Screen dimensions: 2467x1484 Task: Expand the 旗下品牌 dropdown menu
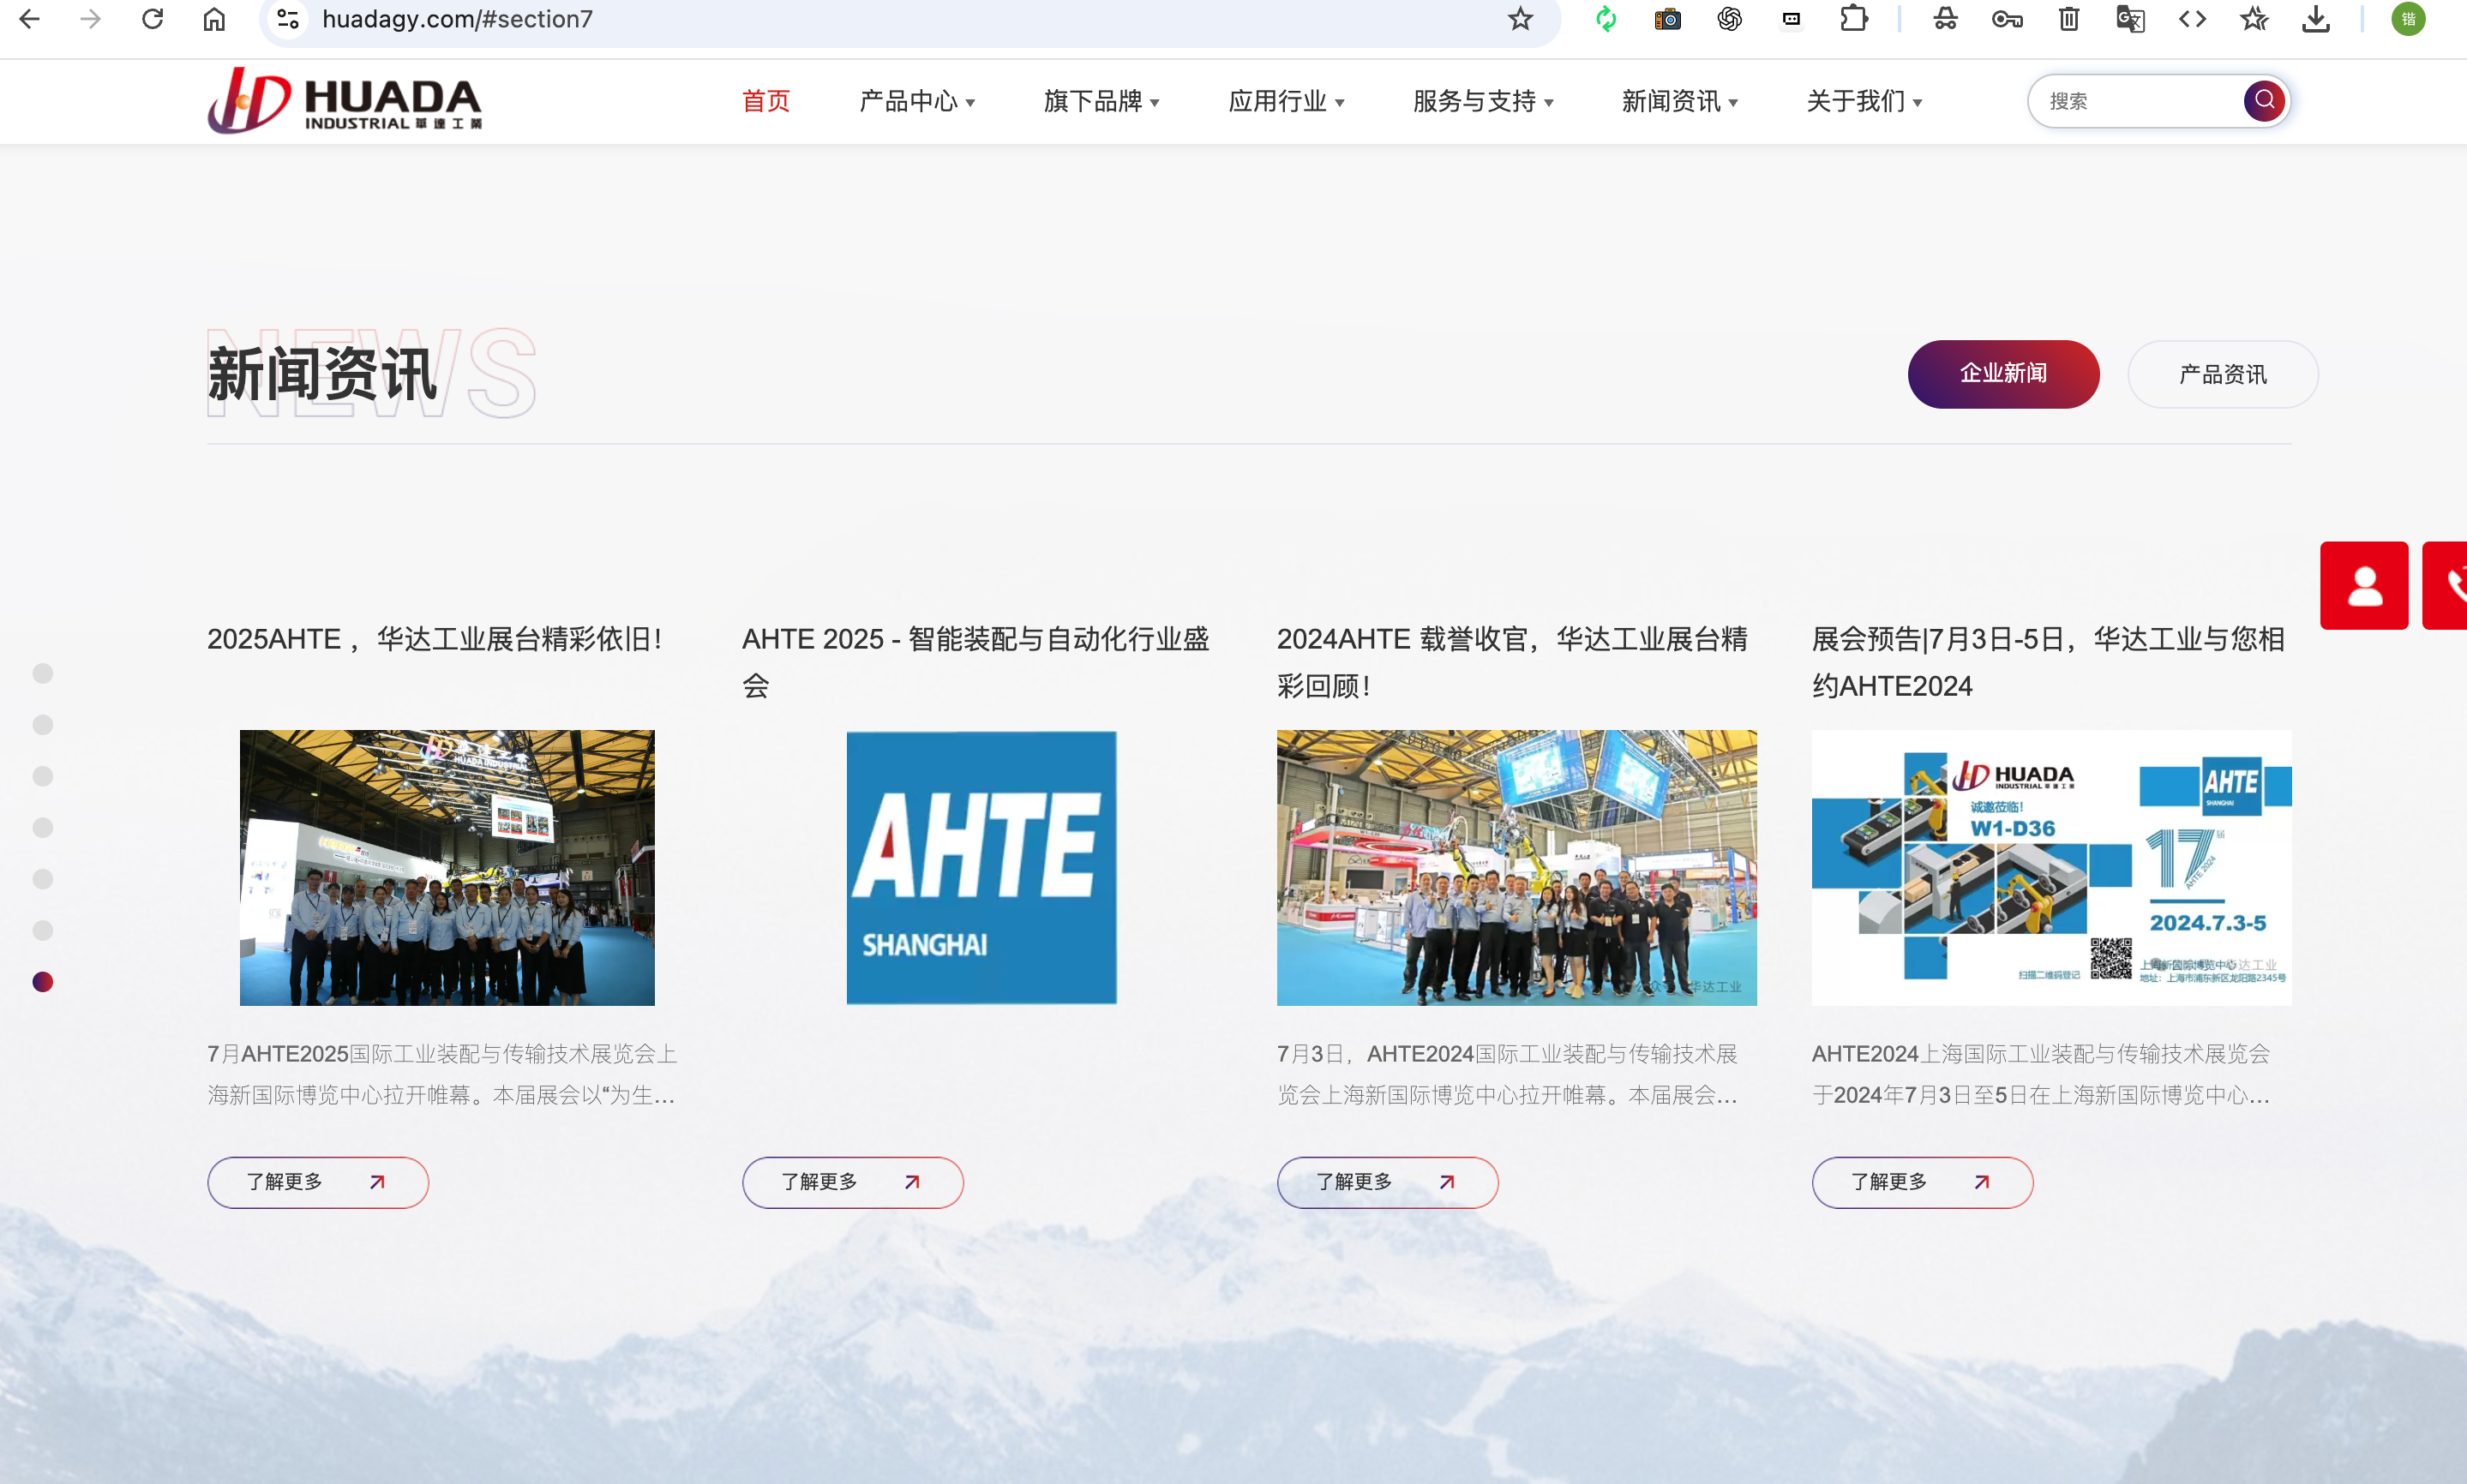coord(1101,101)
